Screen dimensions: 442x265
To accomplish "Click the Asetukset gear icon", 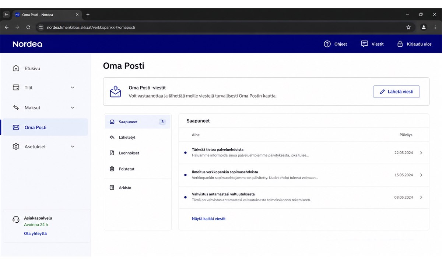I will 16,146.
